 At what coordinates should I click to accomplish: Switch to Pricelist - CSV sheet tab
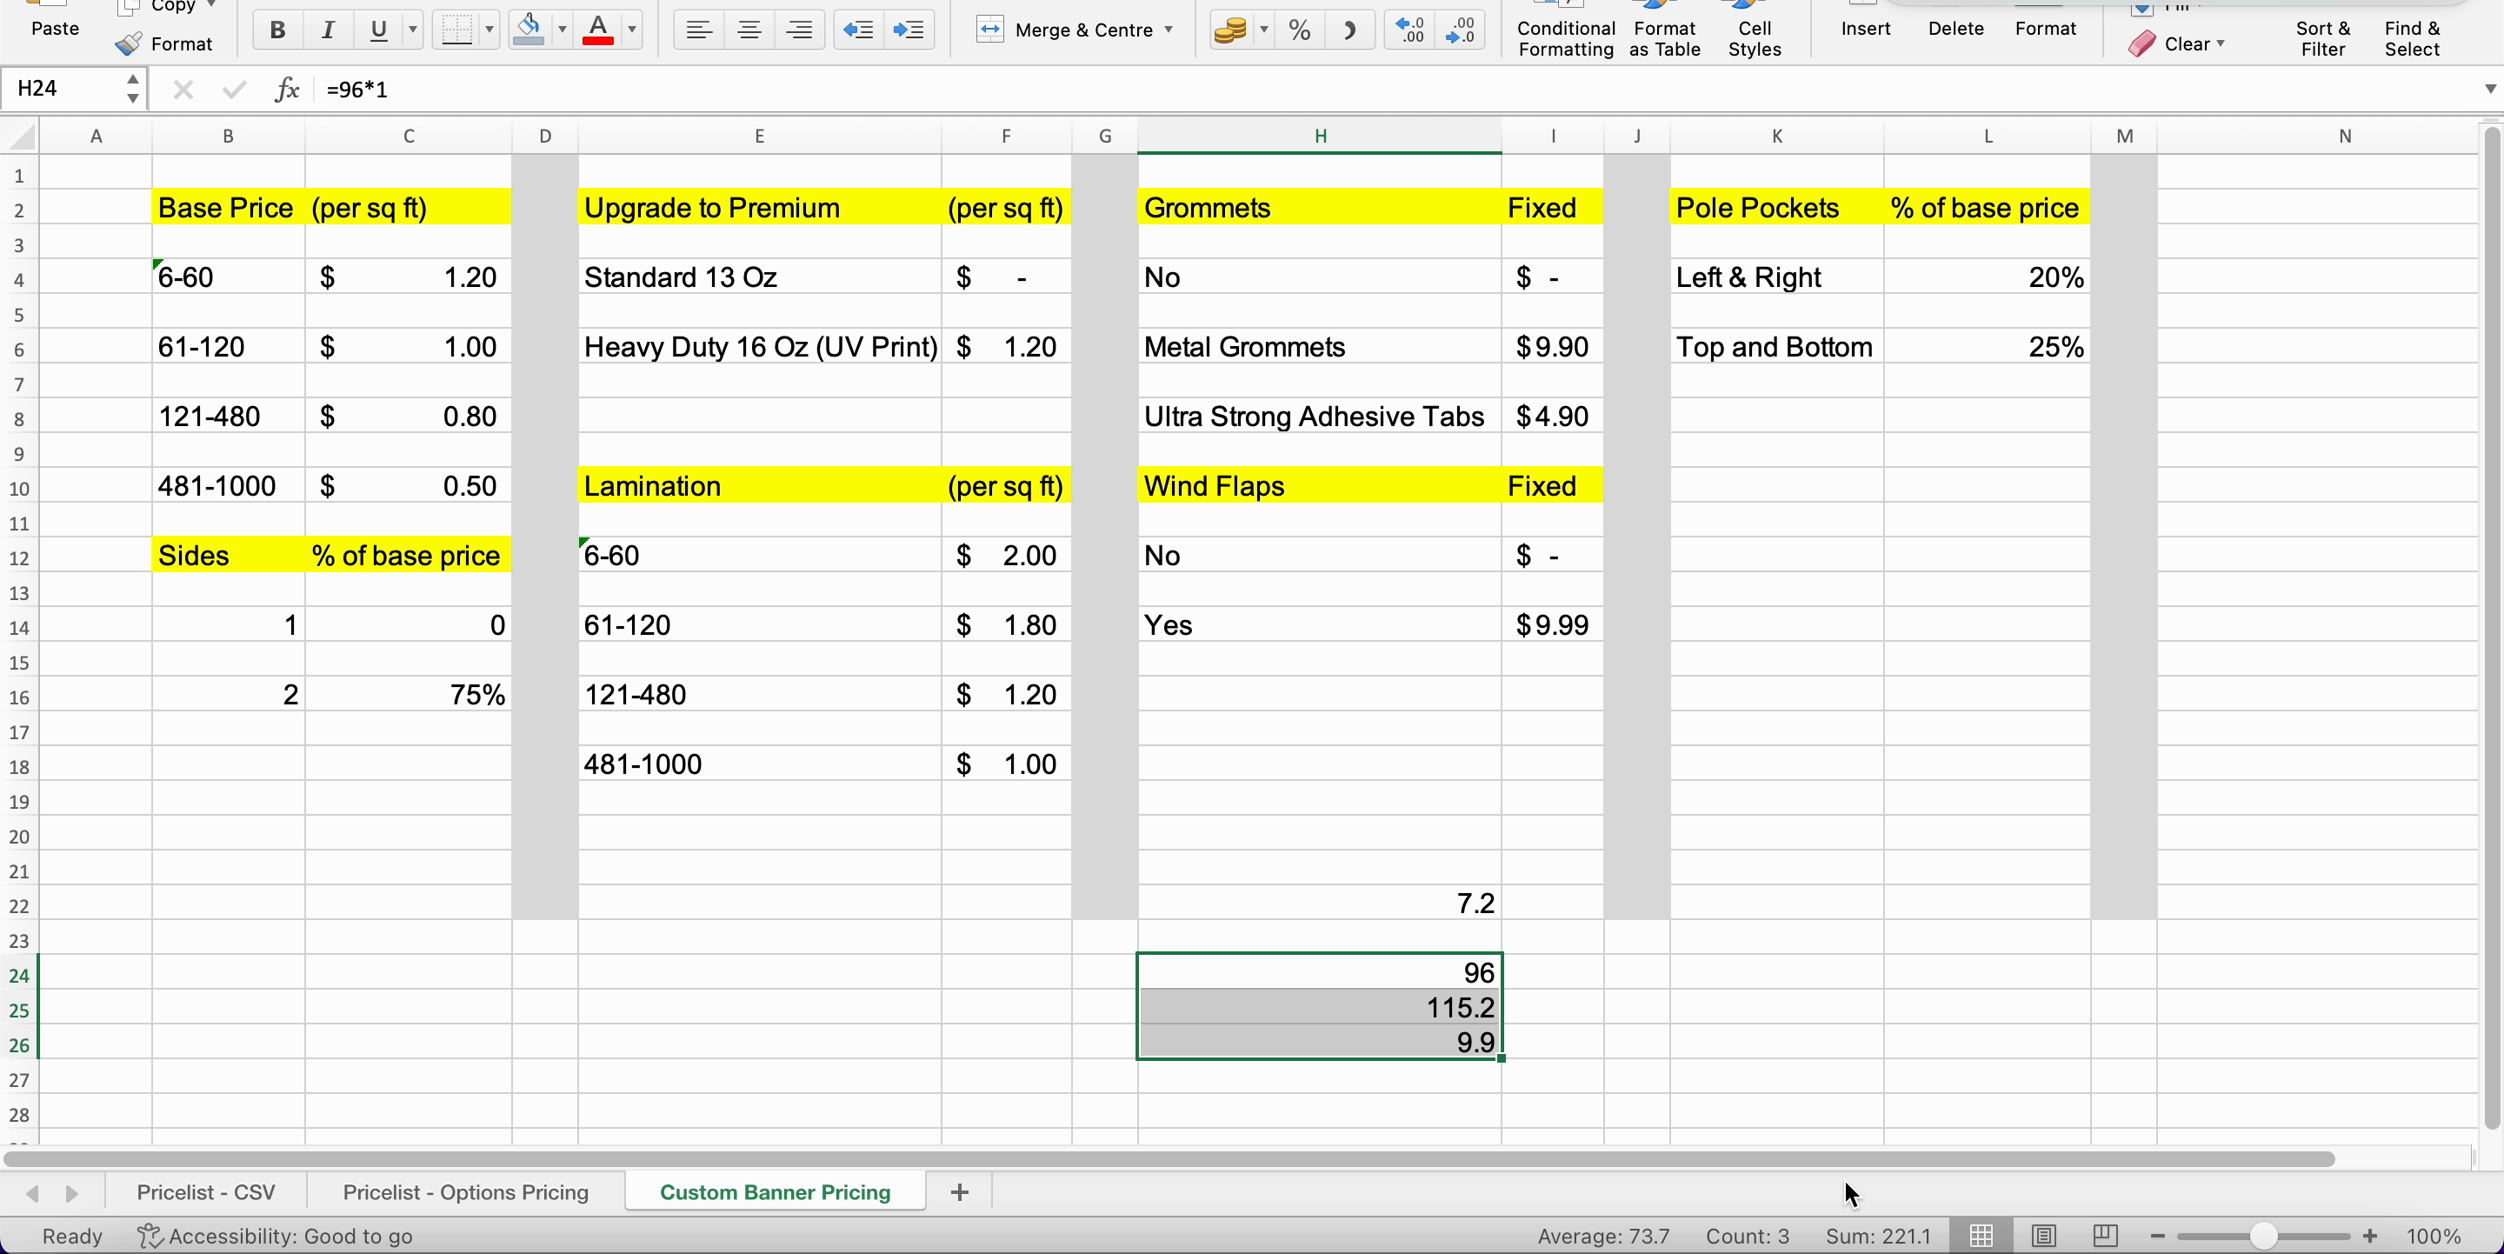[205, 1191]
